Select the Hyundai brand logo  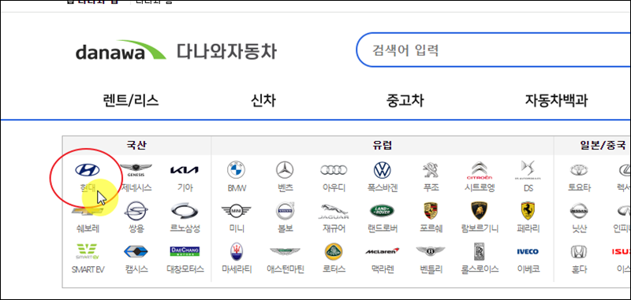pos(88,170)
